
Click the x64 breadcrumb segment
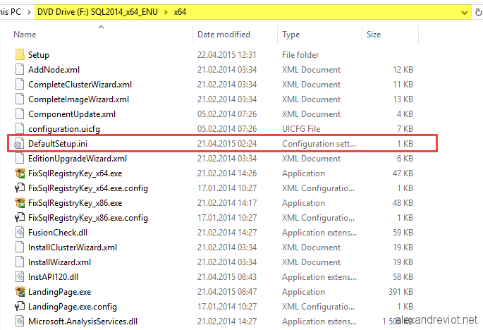tap(180, 12)
